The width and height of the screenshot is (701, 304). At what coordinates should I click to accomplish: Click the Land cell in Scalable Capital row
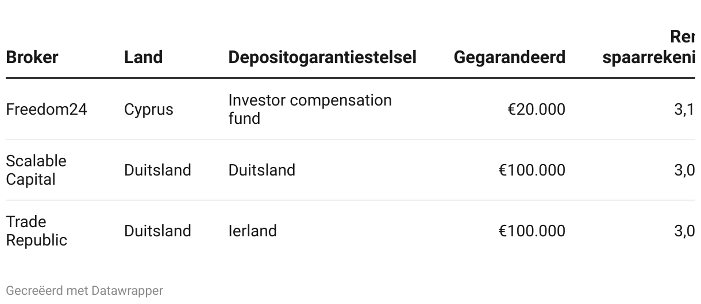pos(157,170)
